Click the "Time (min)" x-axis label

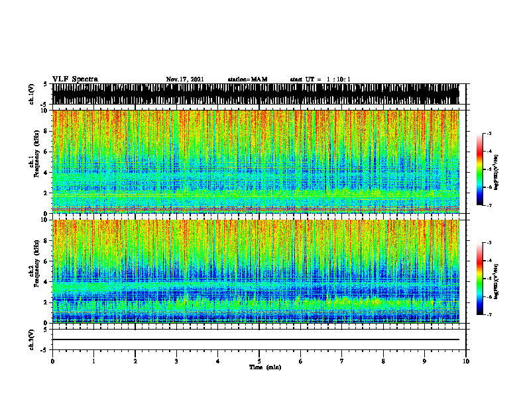click(x=265, y=367)
